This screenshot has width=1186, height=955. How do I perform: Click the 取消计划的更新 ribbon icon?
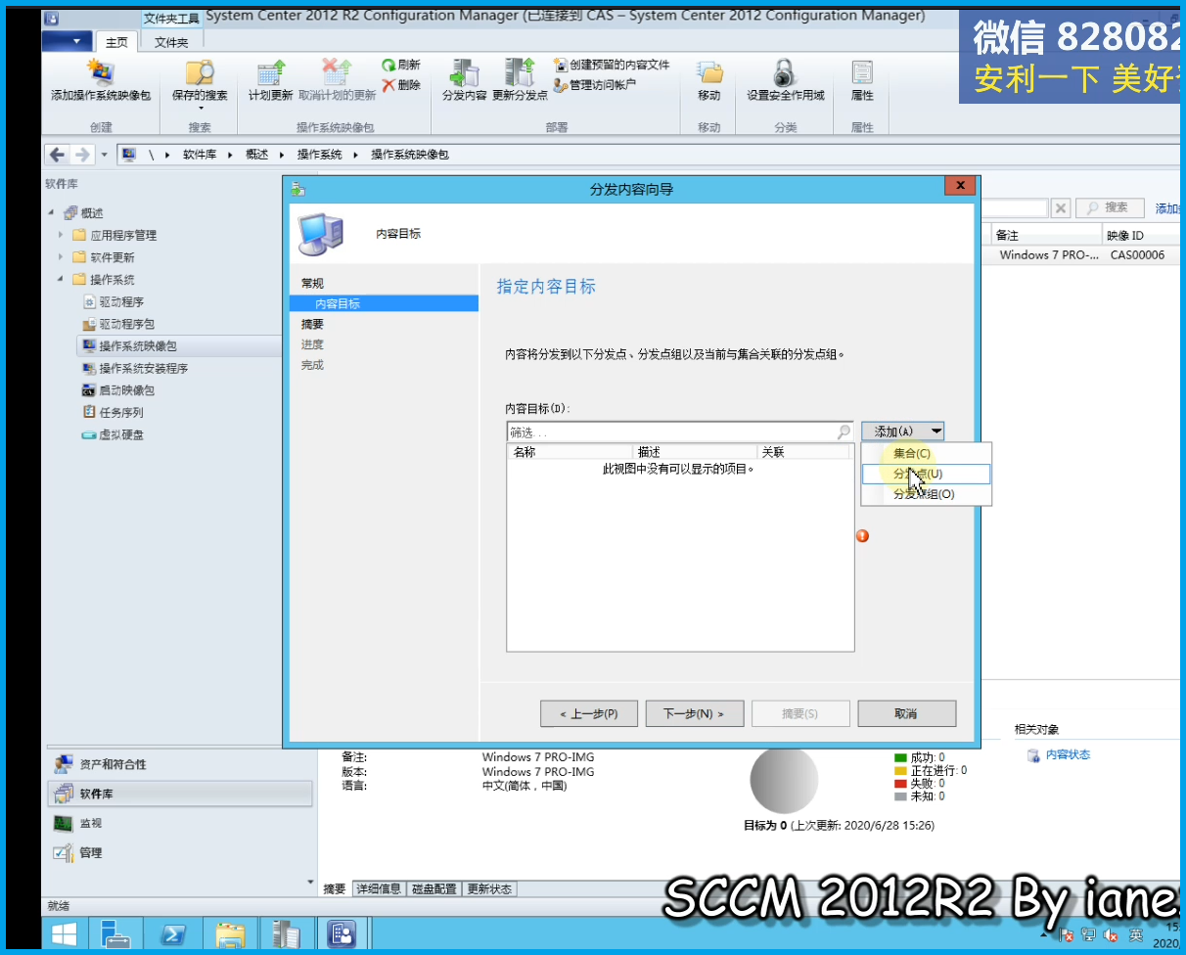337,81
